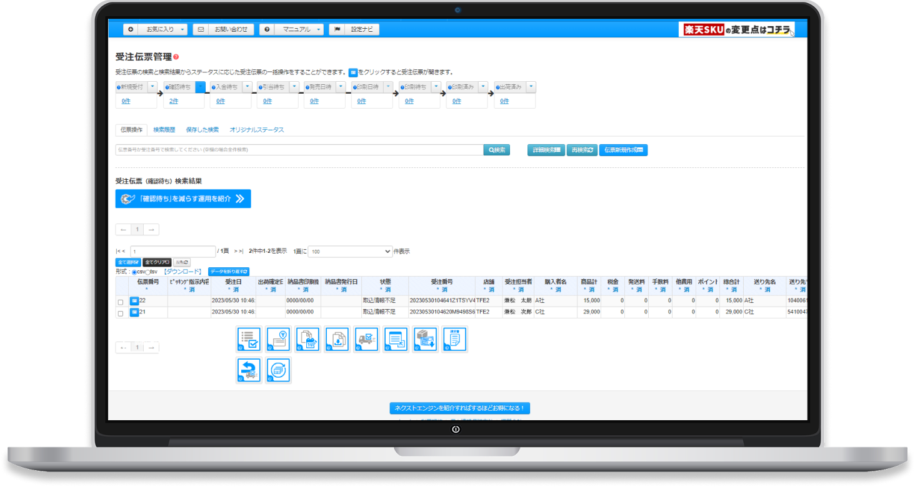Click the ダウンロード link
The width and height of the screenshot is (915, 487).
coord(182,272)
